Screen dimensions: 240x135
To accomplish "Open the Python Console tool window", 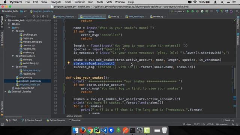I will 55,120.
